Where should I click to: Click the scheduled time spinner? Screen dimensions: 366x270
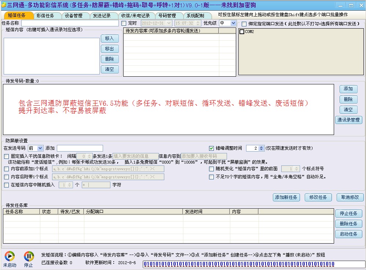198,23
